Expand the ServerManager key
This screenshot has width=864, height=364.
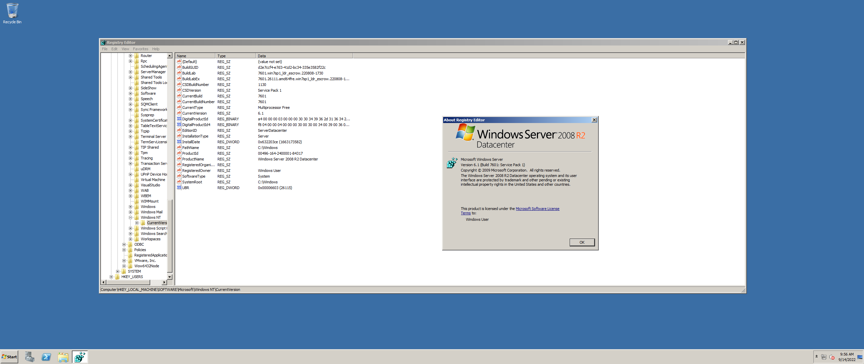click(130, 72)
